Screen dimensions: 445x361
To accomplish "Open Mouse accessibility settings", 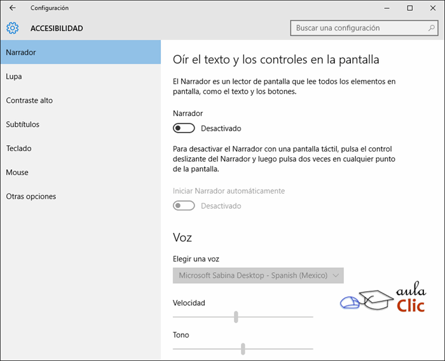I will pyautogui.click(x=17, y=173).
